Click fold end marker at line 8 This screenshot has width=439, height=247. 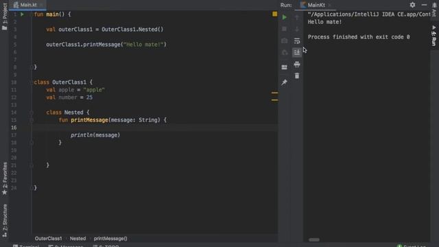[x=31, y=67]
